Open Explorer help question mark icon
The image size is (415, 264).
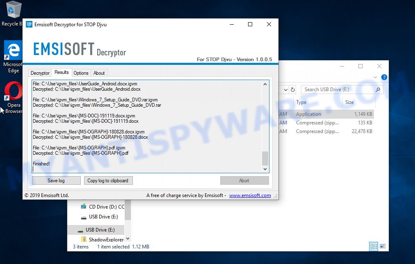pyautogui.click(x=384, y=77)
